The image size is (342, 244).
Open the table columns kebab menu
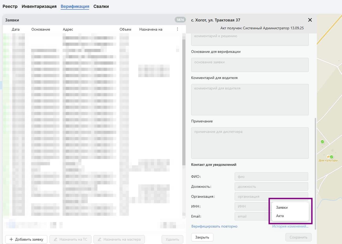178,29
